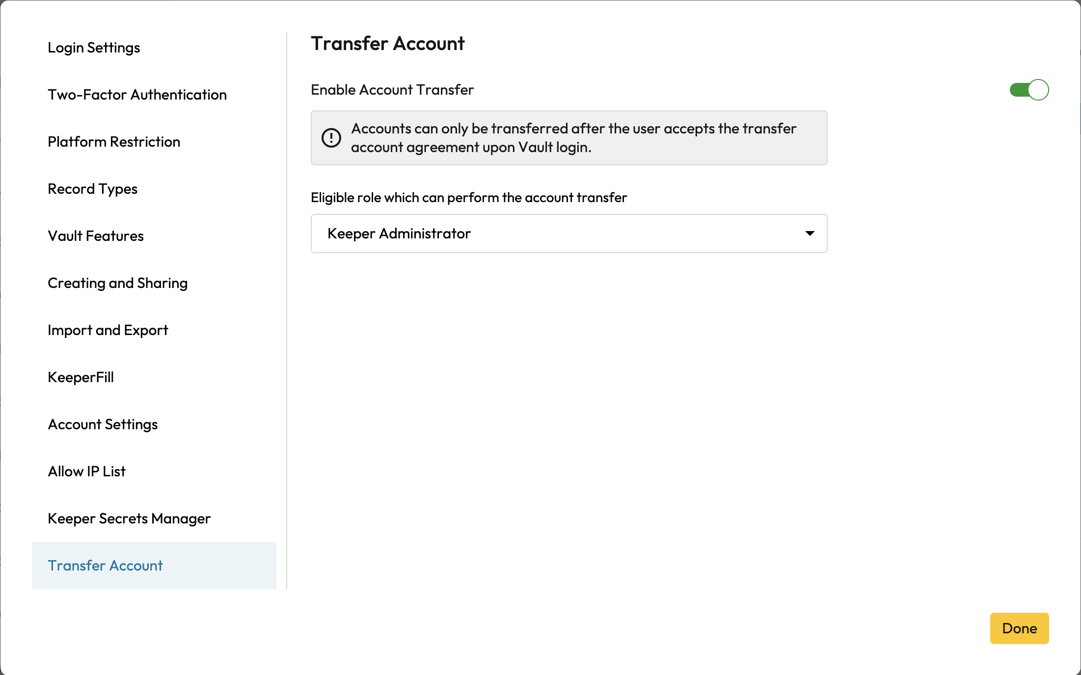Select Platform Restriction in sidebar
Image resolution: width=1081 pixels, height=675 pixels.
coord(114,142)
